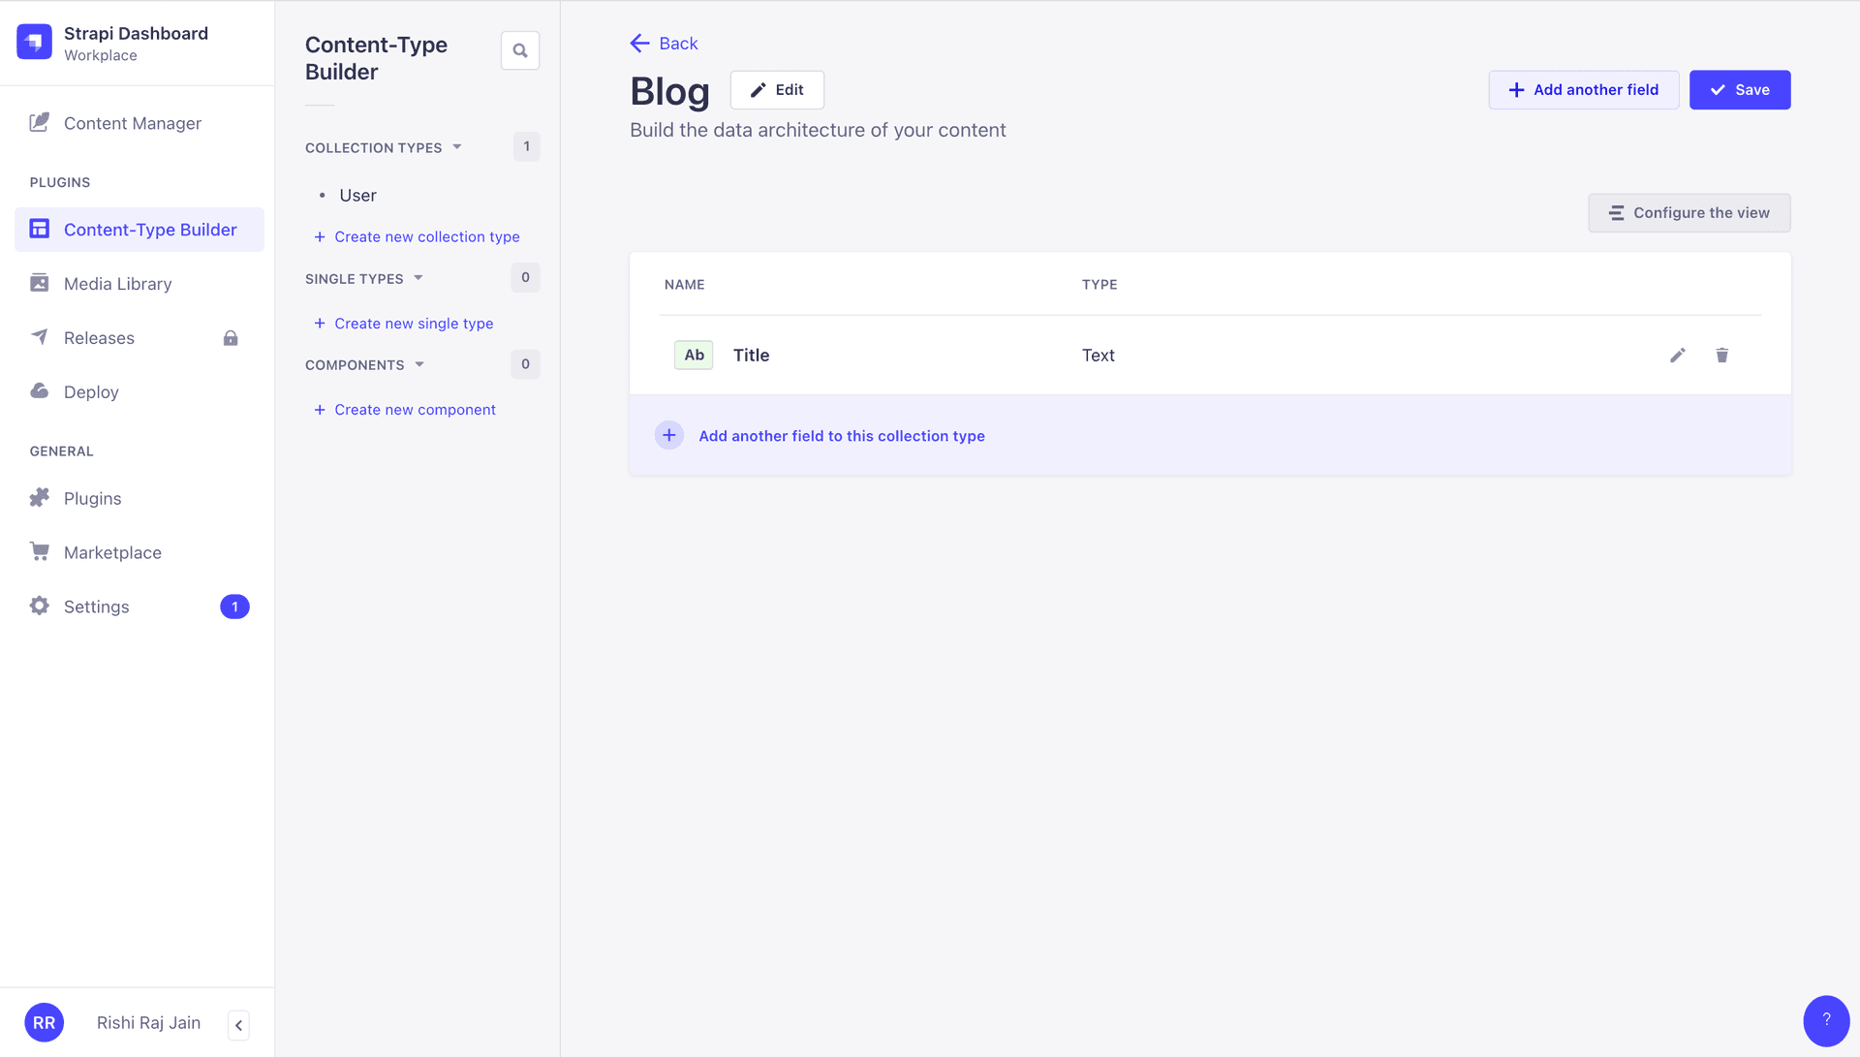Click the Strapi logo icon

[35, 43]
